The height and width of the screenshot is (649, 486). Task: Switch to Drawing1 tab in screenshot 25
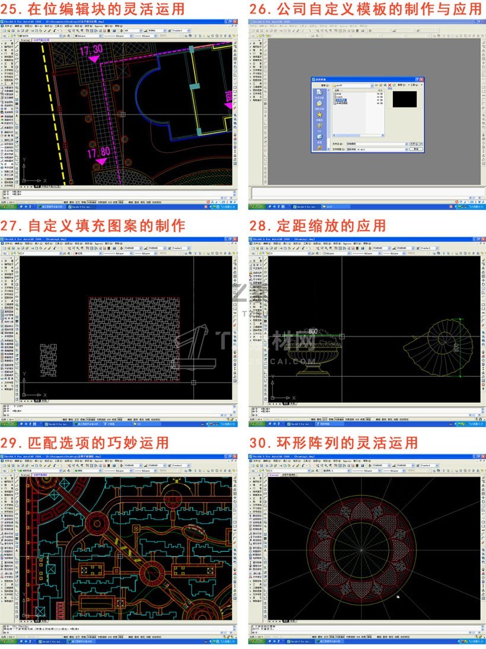coord(25,40)
